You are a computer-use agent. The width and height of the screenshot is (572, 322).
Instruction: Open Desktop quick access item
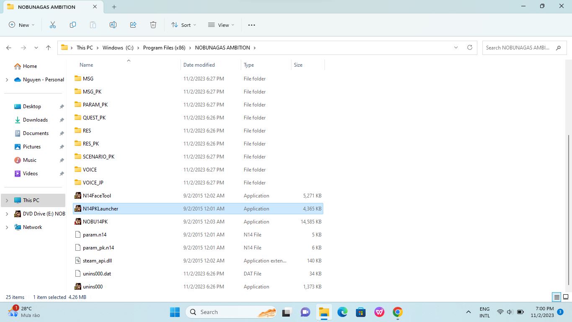[32, 106]
